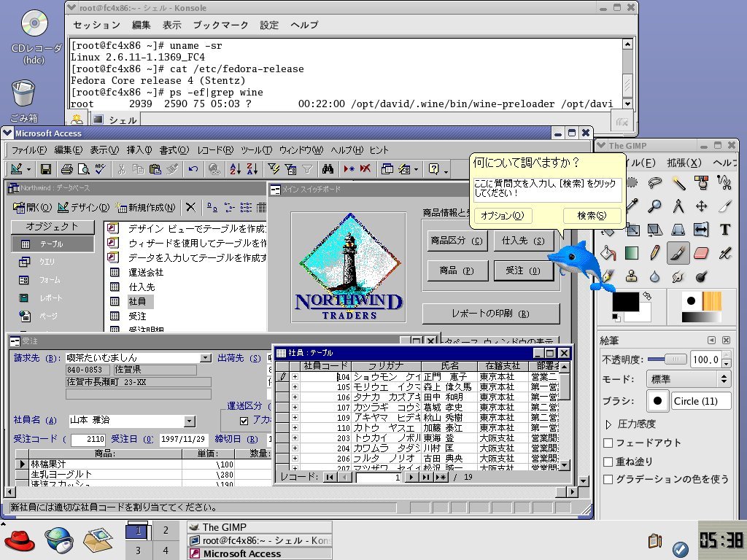Select GIMP Eraser tool
This screenshot has width=747, height=560.
[701, 253]
